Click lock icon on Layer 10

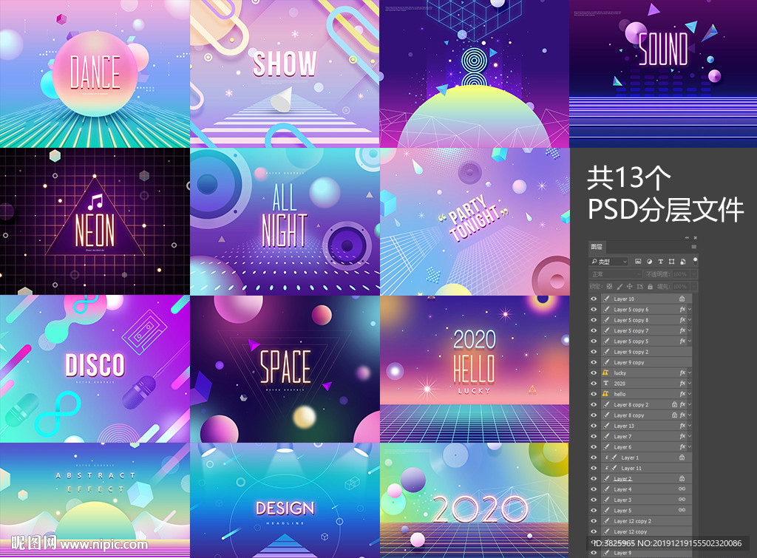point(682,299)
